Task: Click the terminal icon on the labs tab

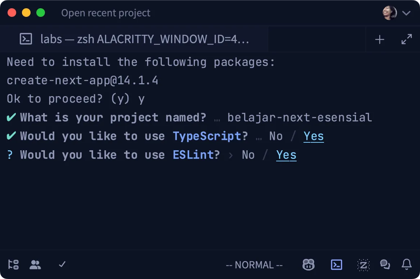Action: (26, 39)
